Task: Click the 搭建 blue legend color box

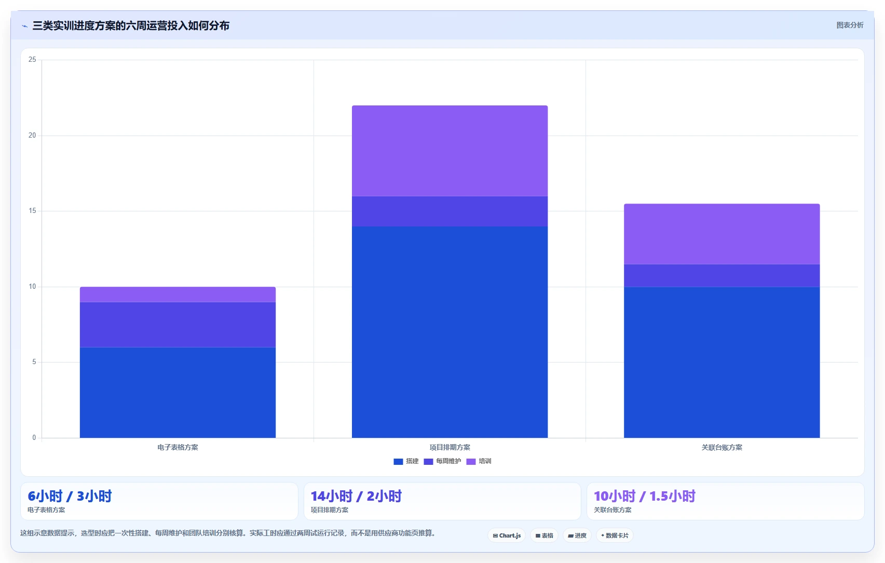Action: coord(398,461)
